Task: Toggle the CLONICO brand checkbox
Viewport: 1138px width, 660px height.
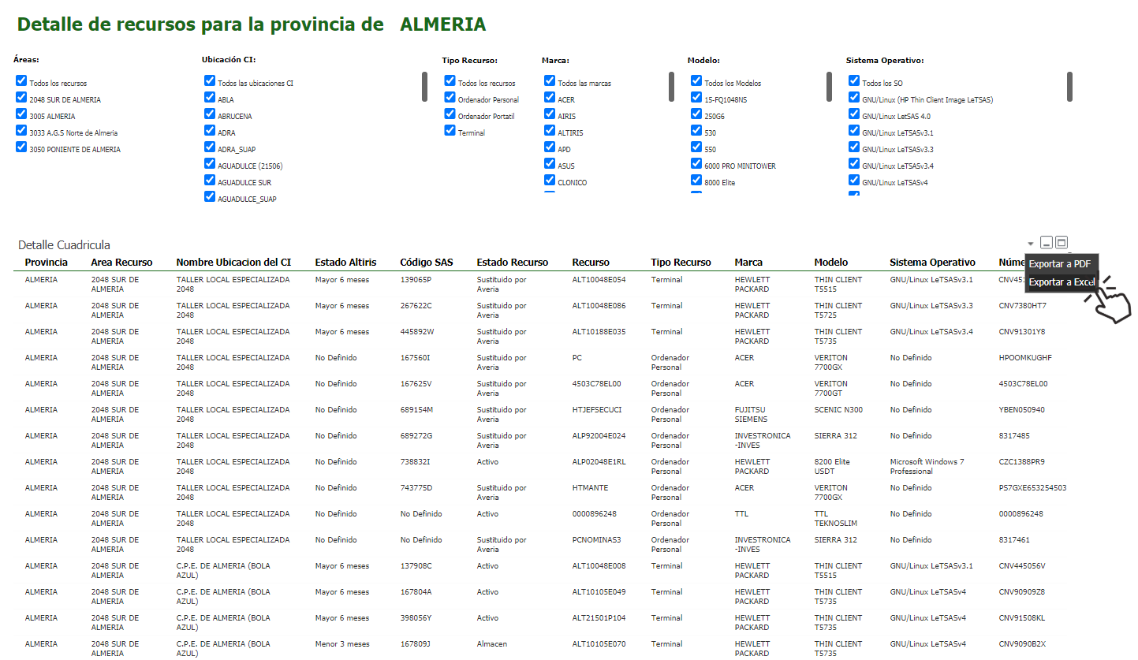Action: click(550, 180)
